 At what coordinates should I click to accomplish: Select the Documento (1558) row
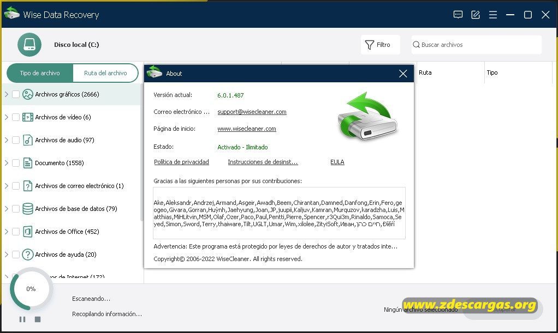pos(71,163)
